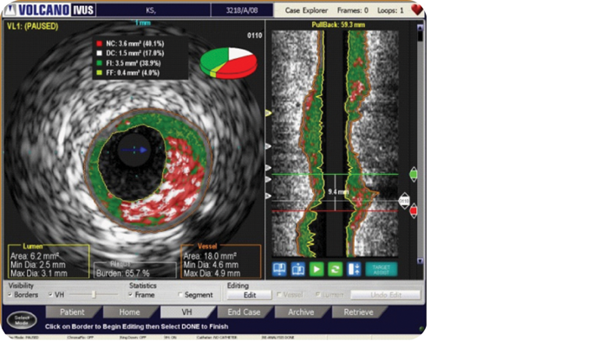Click the green loop refresh icon
Viewport: 607px width, 341px height.
[335, 269]
